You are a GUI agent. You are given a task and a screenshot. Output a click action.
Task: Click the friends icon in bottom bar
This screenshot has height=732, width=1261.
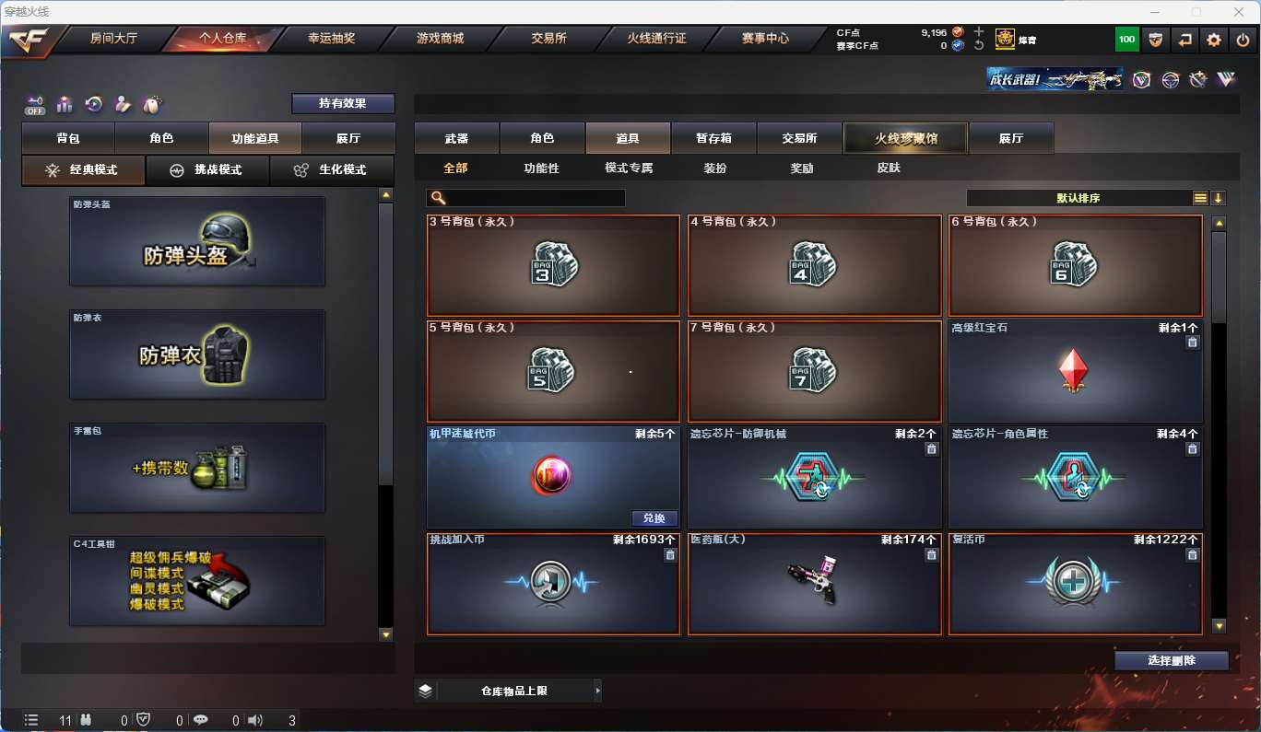(x=86, y=720)
